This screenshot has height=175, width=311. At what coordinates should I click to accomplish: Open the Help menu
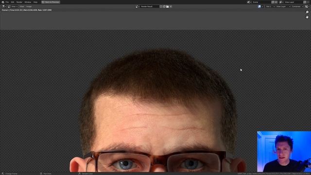35,2
